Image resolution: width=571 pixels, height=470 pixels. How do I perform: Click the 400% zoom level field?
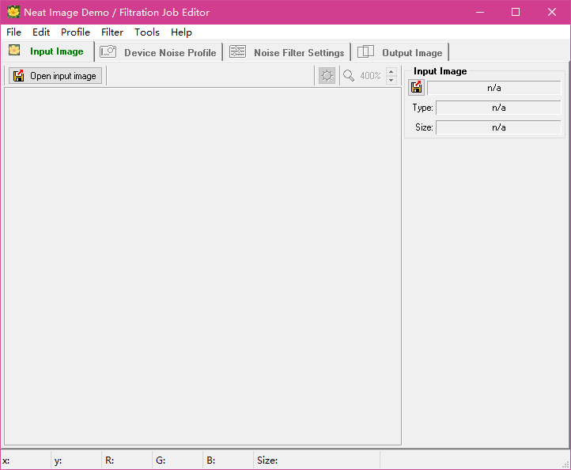pyautogui.click(x=370, y=76)
